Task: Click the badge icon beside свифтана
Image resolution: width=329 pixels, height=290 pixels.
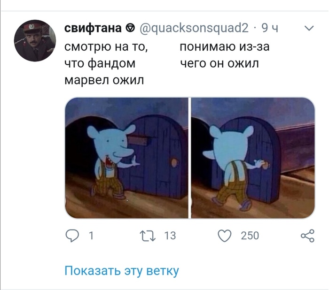Action: tap(130, 28)
